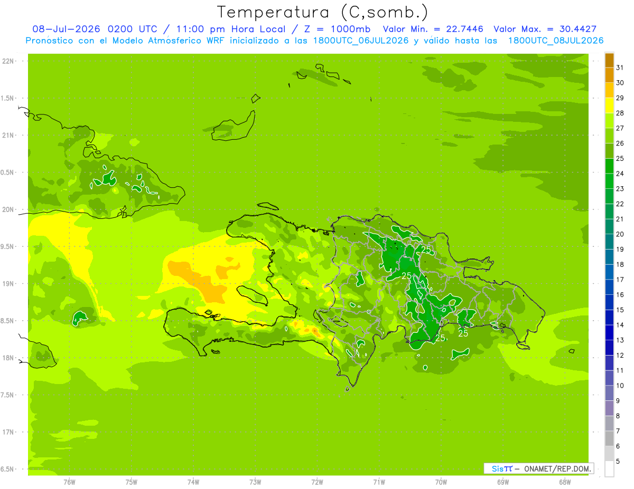Pick the gray swatch between 6 and 7
This screenshot has height=489, width=634.
(609, 439)
